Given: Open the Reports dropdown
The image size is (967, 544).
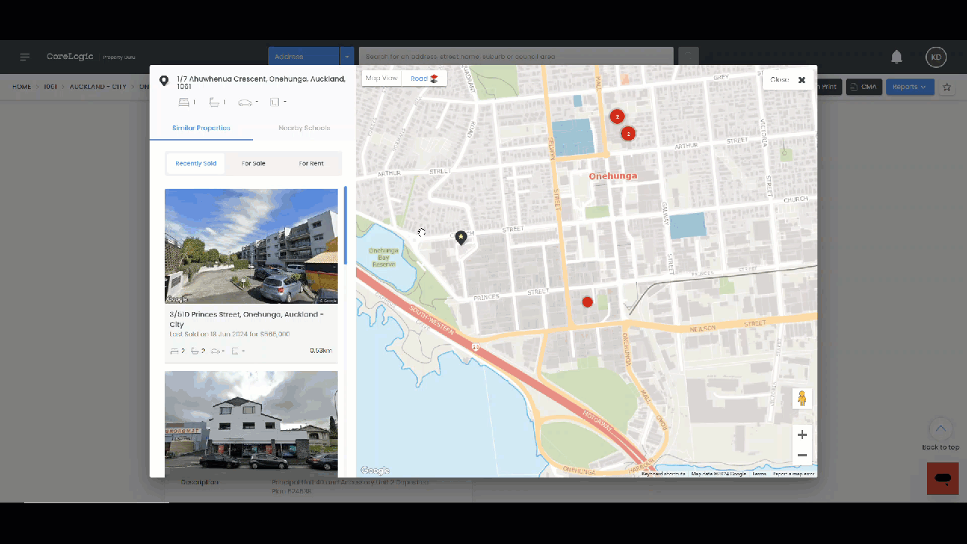Looking at the screenshot, I should coord(910,87).
